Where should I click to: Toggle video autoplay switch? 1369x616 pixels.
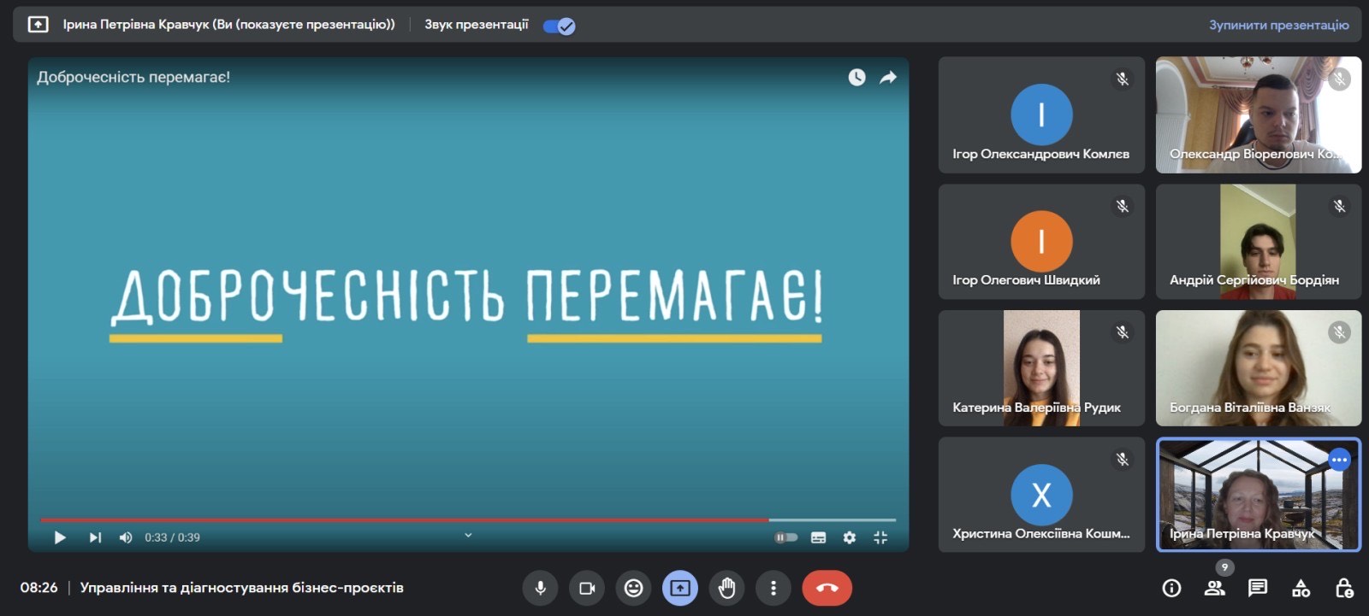pos(785,537)
